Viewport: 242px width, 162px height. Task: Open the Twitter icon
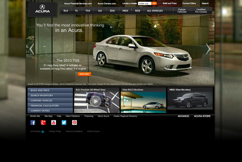click(64, 122)
